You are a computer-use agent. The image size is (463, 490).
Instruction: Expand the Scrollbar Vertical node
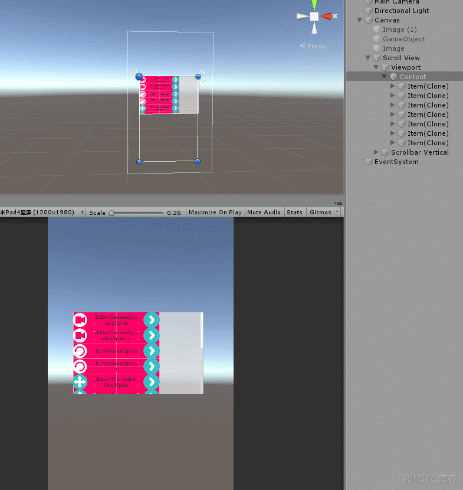(376, 152)
